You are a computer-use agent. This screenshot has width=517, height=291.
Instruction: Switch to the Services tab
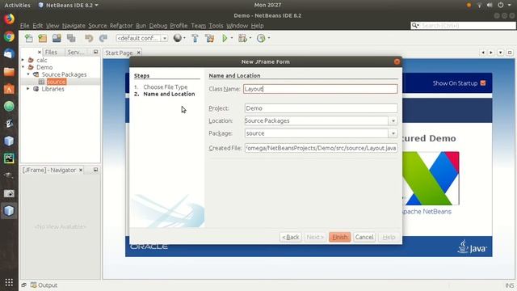[76, 52]
